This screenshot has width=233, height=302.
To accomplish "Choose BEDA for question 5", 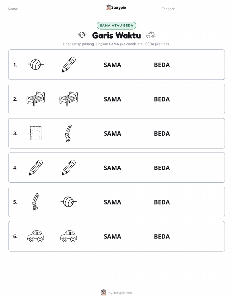I will pyautogui.click(x=162, y=202).
